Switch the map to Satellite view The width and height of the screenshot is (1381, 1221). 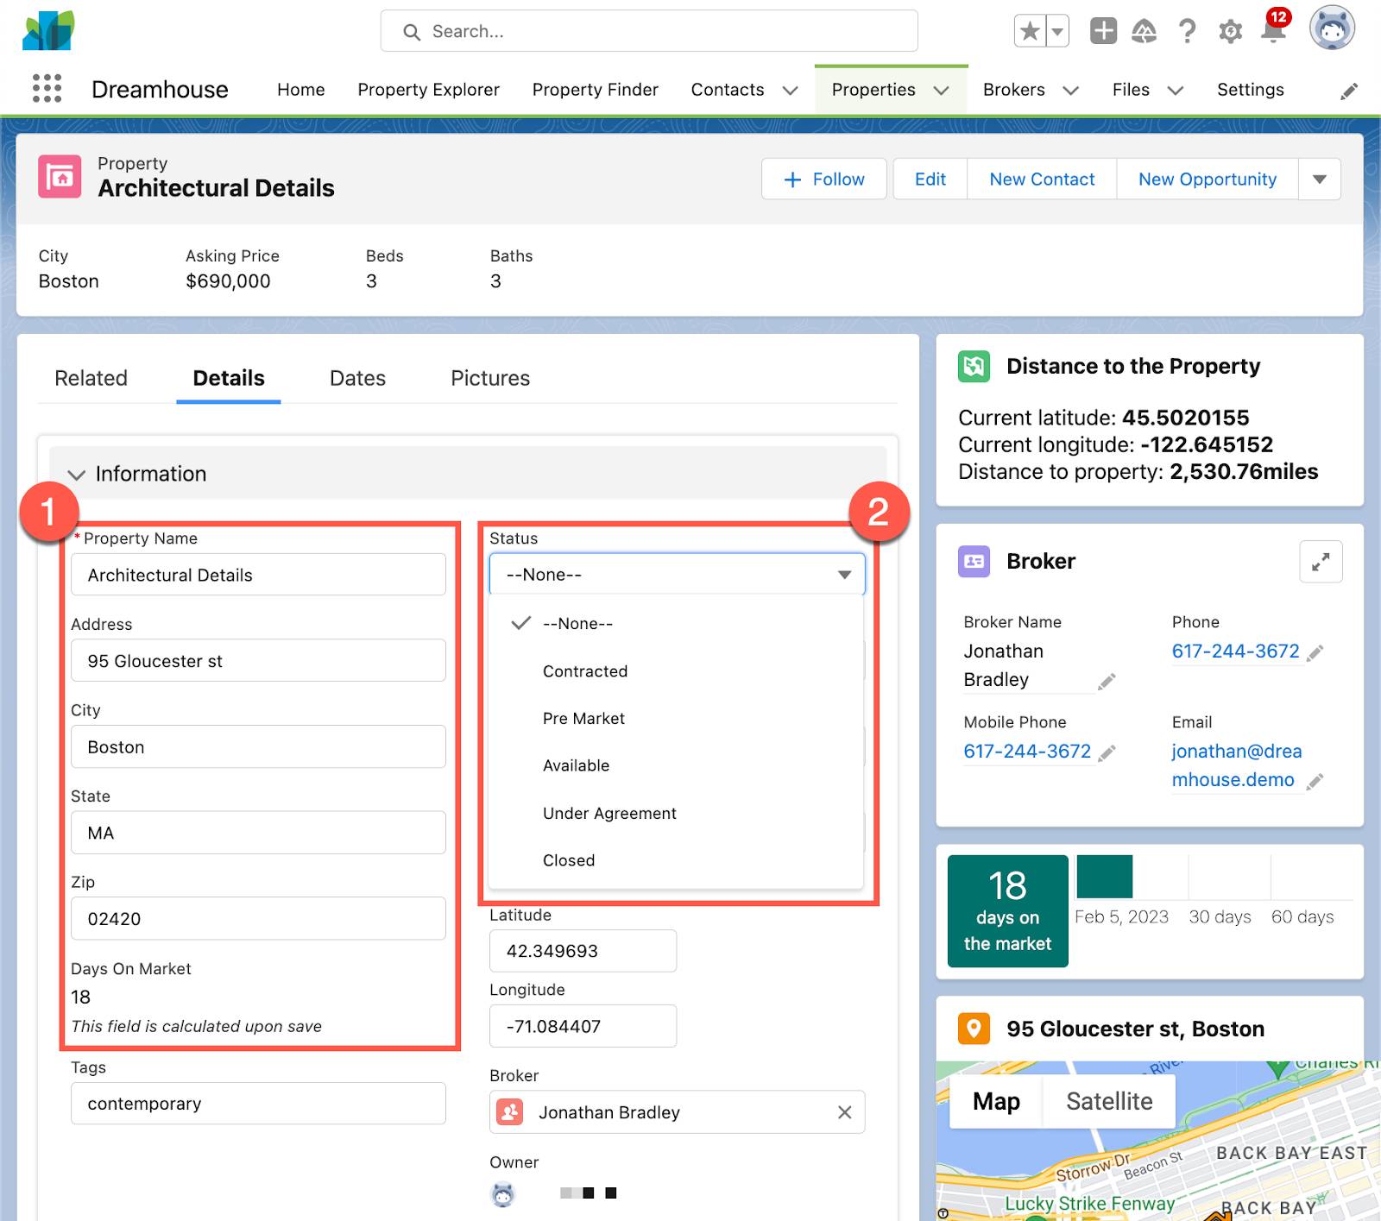pyautogui.click(x=1108, y=1101)
